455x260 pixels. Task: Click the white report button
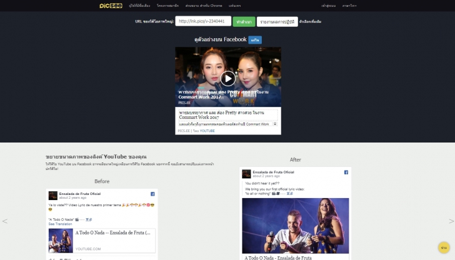tap(277, 22)
